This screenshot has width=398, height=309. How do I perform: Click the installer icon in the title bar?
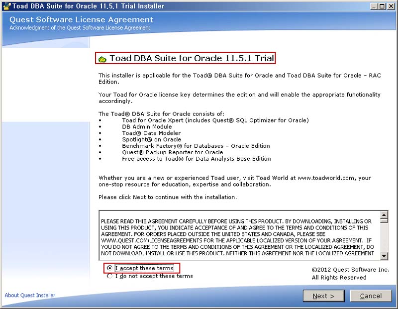(x=6, y=5)
